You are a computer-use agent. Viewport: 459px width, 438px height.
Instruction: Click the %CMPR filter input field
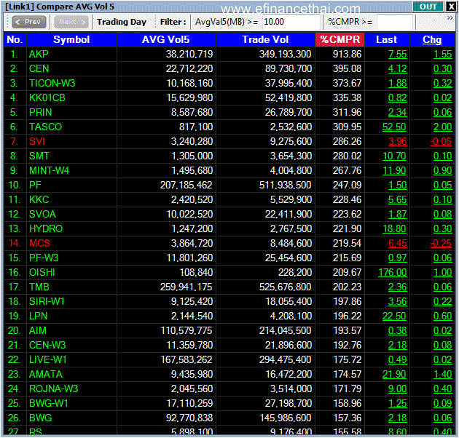coord(395,23)
